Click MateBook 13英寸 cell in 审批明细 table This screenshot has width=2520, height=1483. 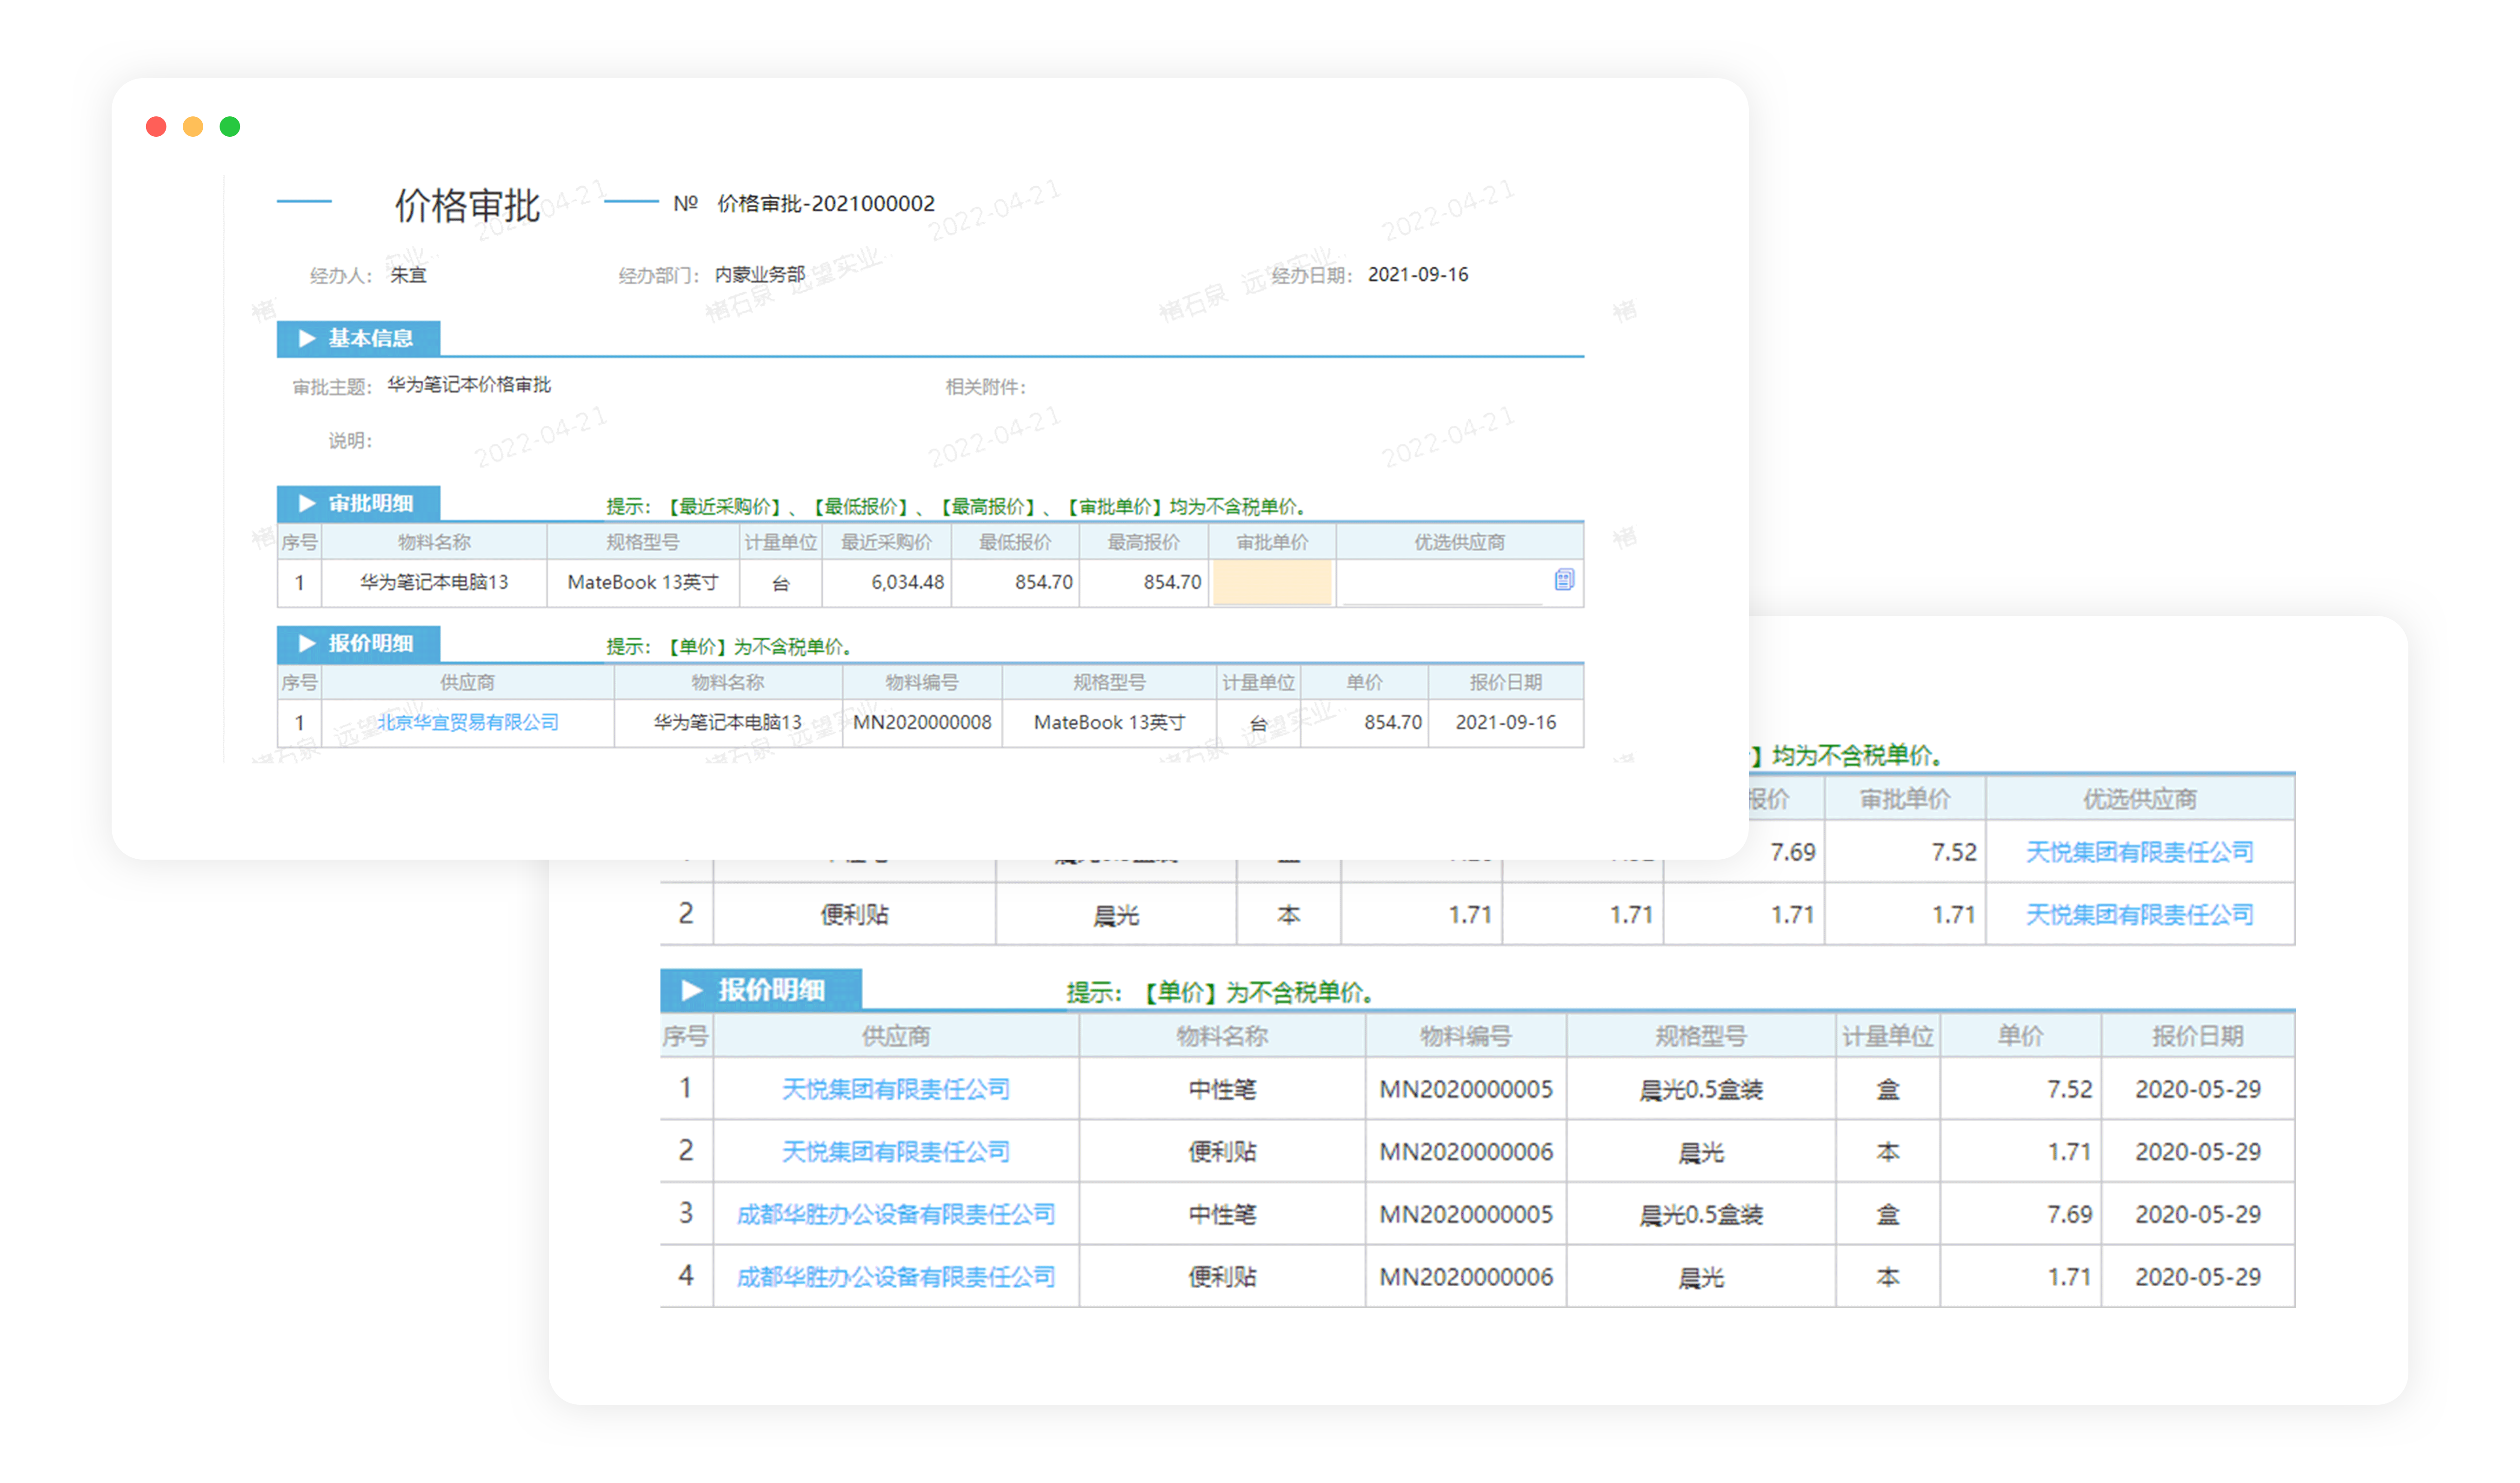click(x=643, y=582)
